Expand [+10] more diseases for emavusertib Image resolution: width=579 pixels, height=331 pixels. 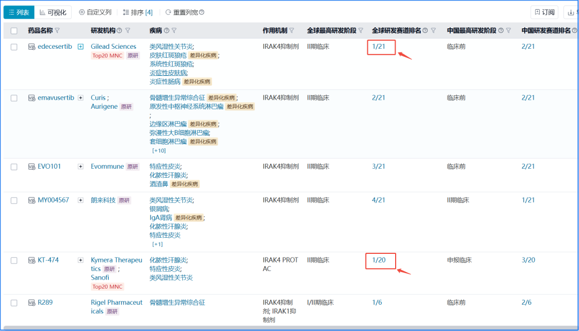coord(159,151)
